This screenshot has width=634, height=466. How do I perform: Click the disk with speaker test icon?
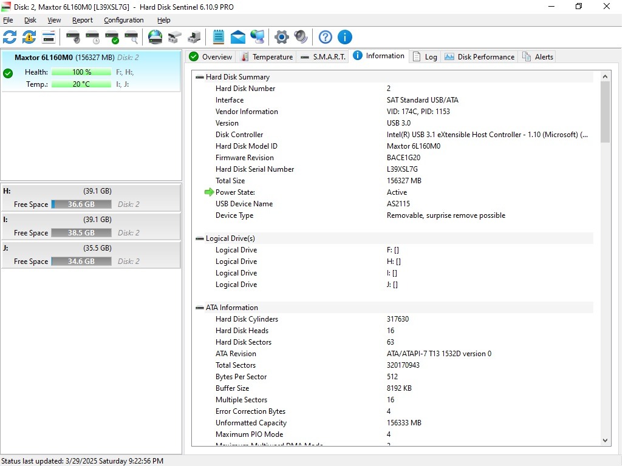point(73,37)
